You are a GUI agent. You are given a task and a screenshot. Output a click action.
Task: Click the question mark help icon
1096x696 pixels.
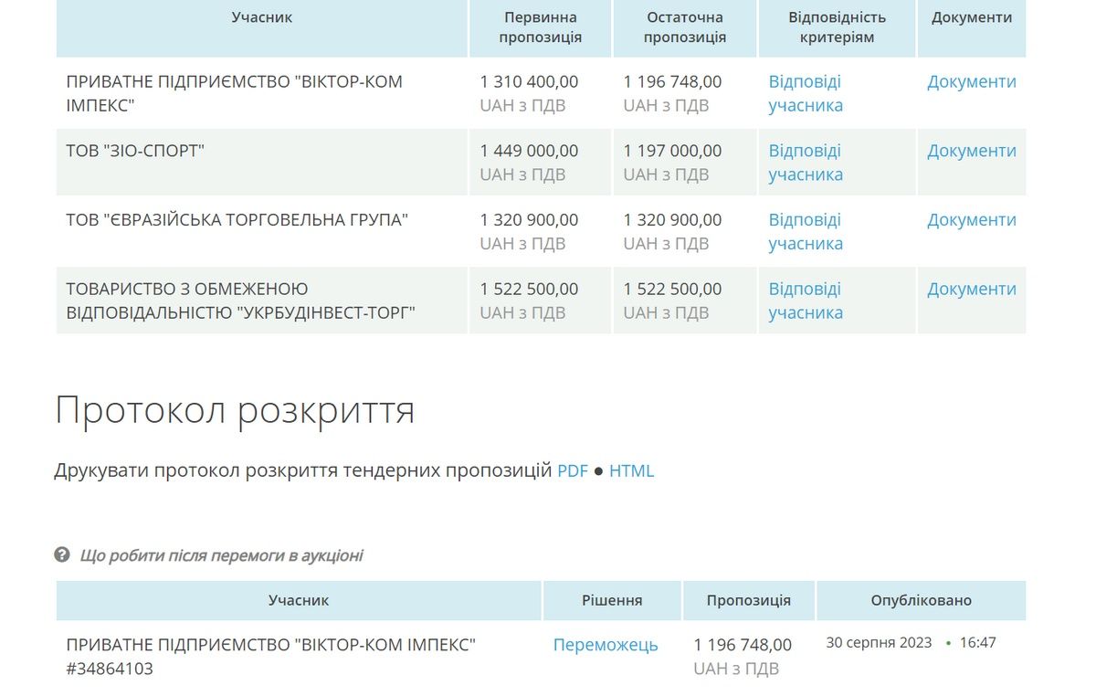[x=62, y=554]
